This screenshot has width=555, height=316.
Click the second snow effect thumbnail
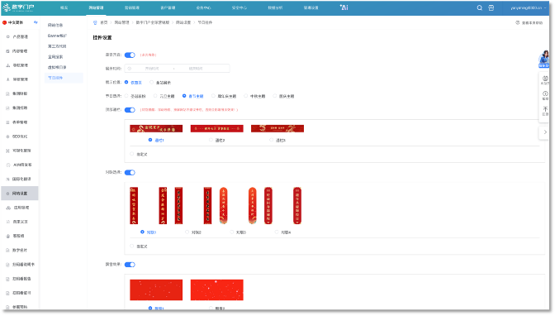point(217,290)
